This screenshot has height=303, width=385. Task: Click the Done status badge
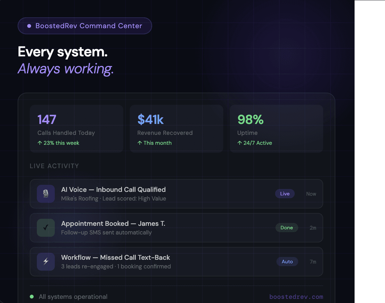point(287,228)
